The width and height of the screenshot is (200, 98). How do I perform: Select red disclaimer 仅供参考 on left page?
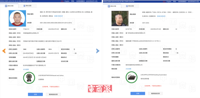click(x=51, y=87)
